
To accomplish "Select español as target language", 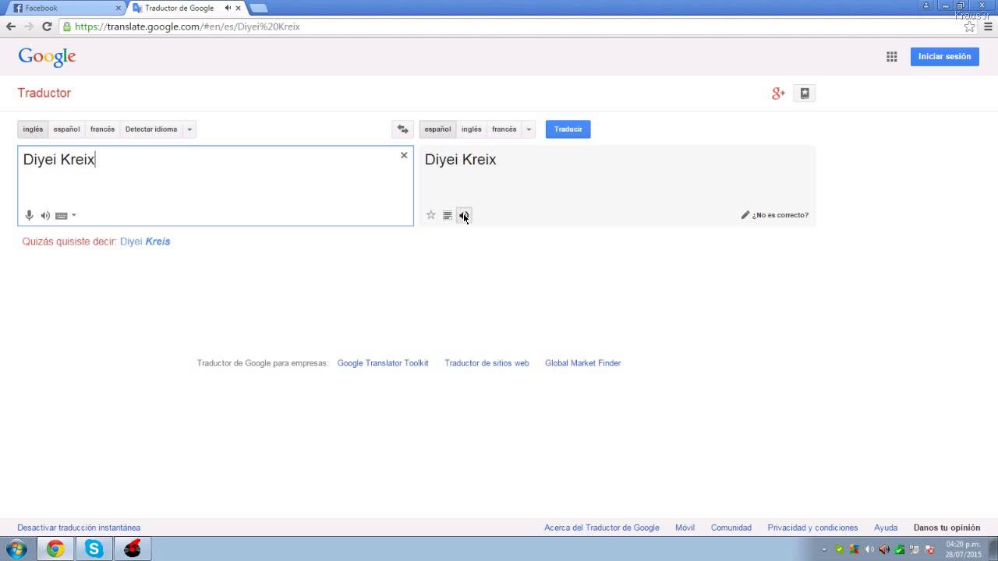I will [437, 129].
